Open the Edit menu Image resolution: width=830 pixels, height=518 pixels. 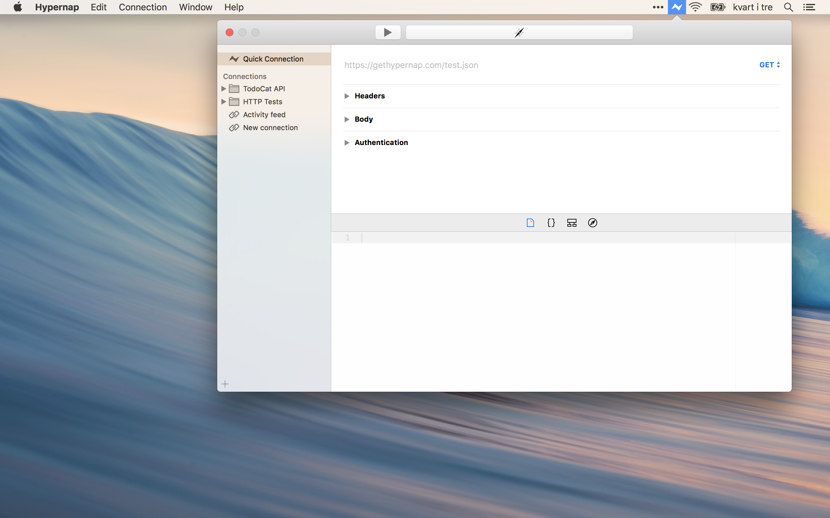[99, 7]
